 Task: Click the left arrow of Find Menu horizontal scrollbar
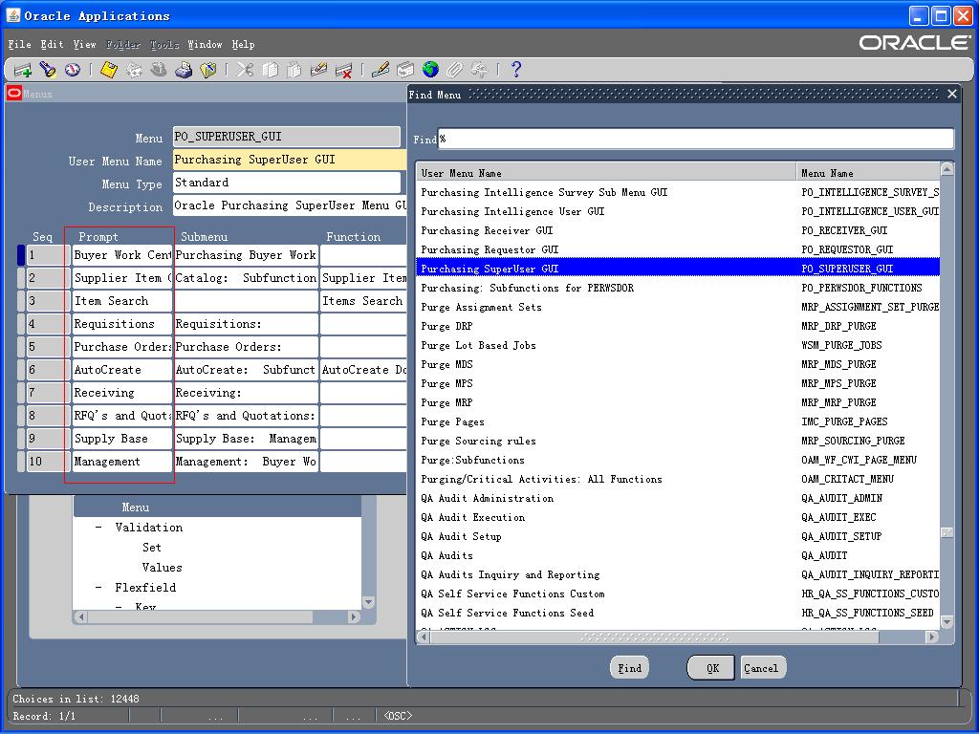tap(424, 637)
